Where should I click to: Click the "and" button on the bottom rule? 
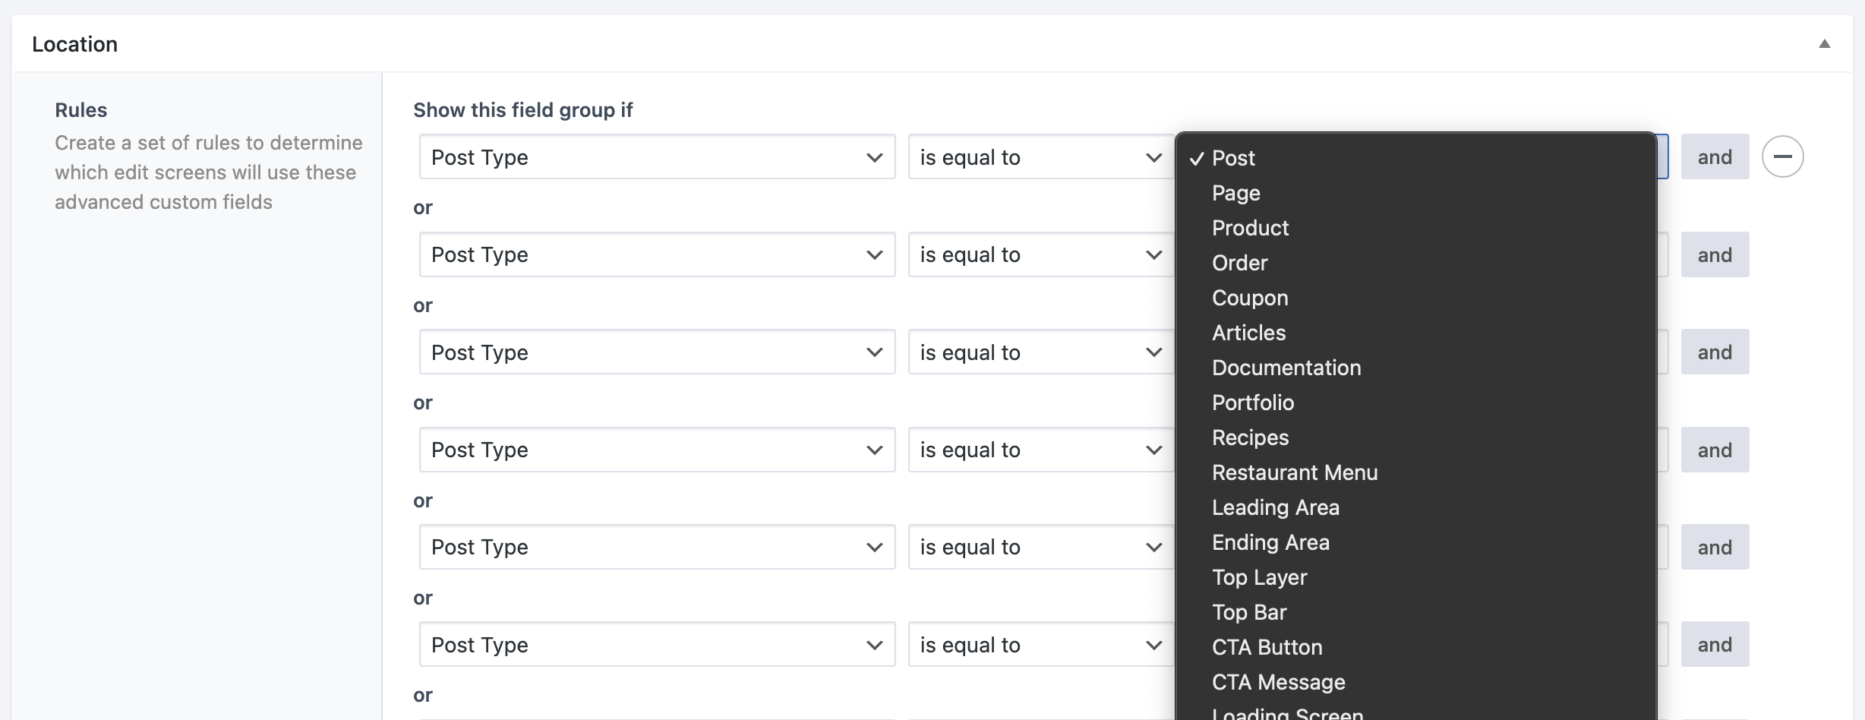click(x=1715, y=644)
